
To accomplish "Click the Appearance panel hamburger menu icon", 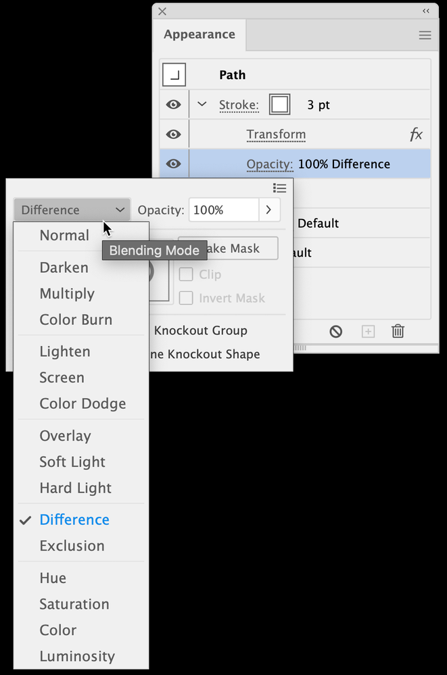I will [425, 35].
